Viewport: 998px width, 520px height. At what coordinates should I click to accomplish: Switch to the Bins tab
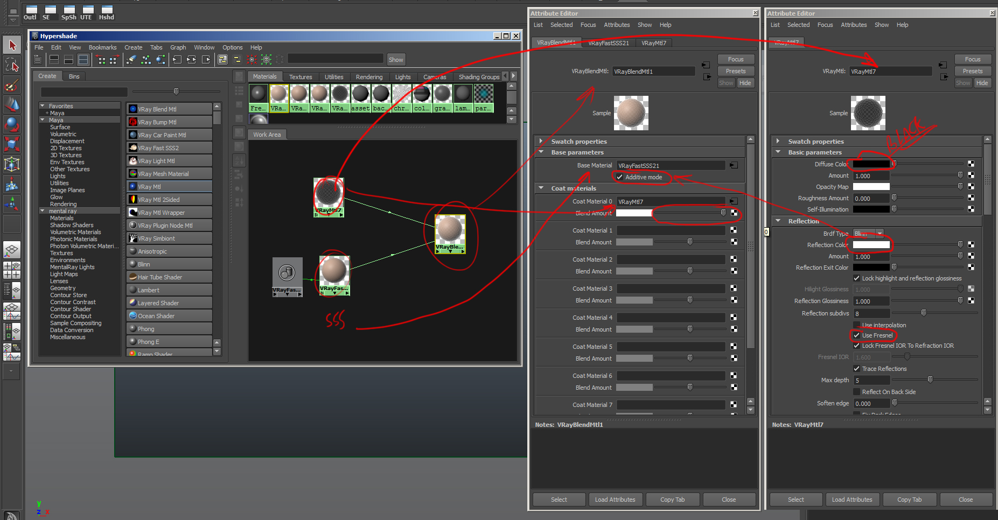tap(74, 76)
